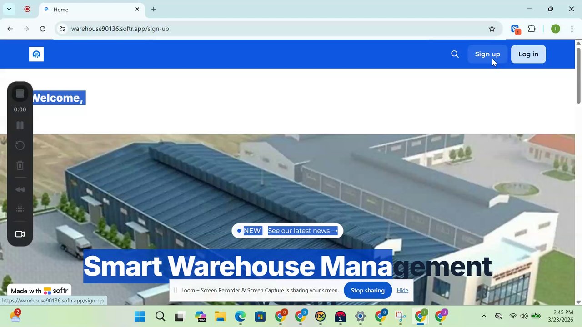Screen dimensions: 582x327
Task: Restart the Loom recording
Action: 20,145
